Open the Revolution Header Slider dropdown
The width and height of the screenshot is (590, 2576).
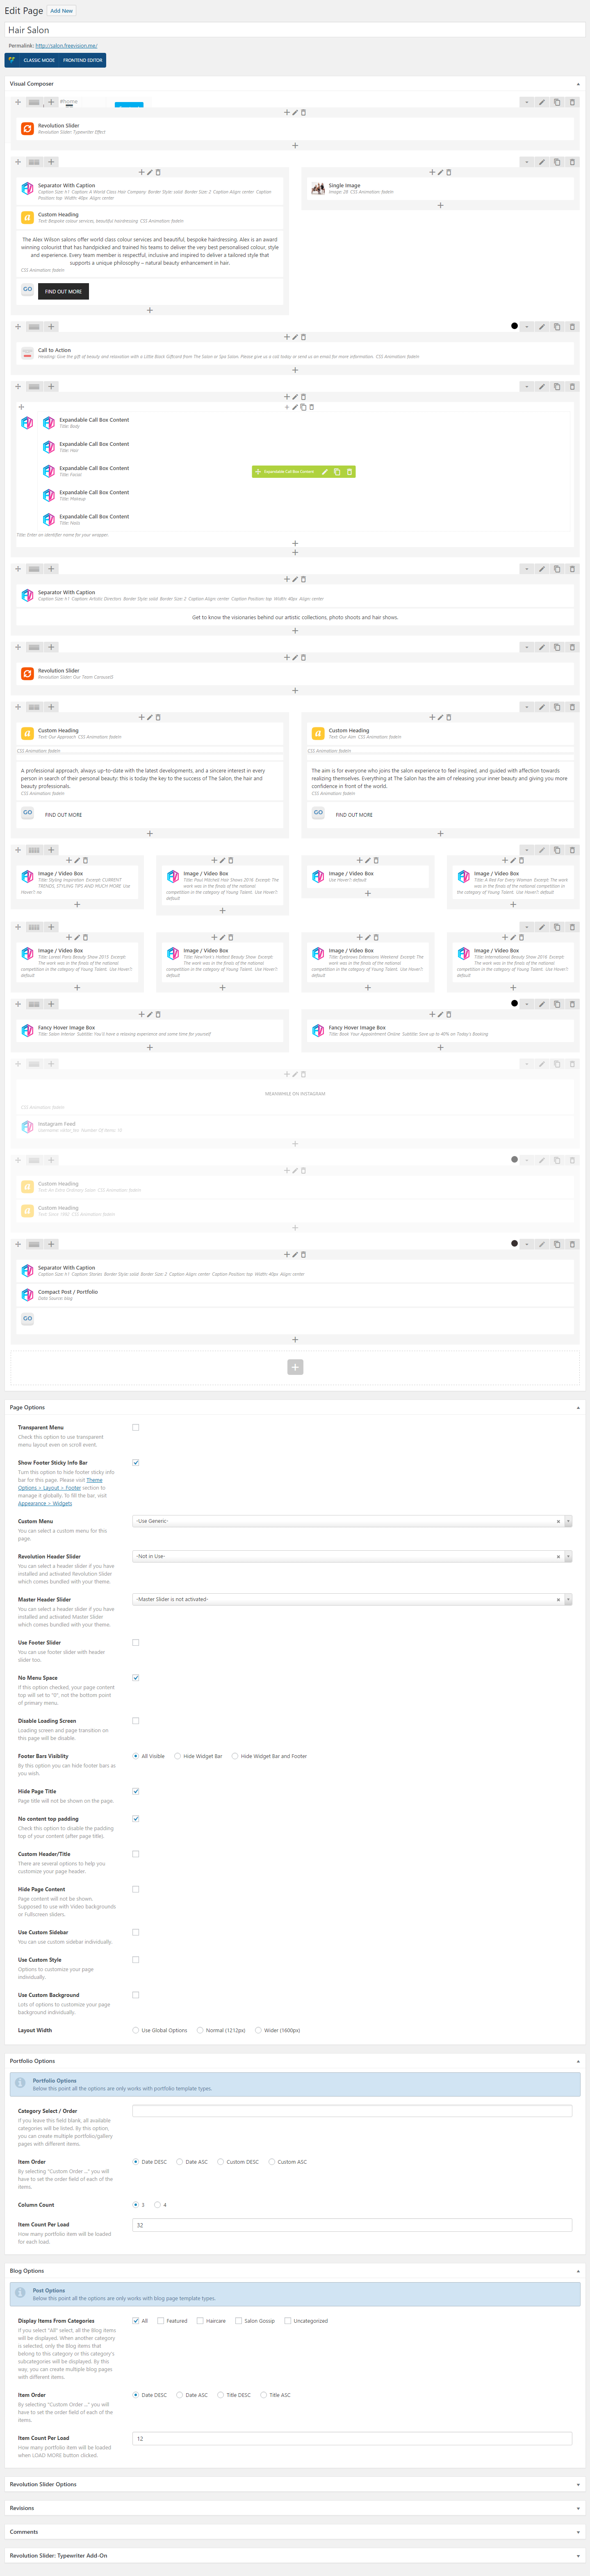(x=351, y=1557)
